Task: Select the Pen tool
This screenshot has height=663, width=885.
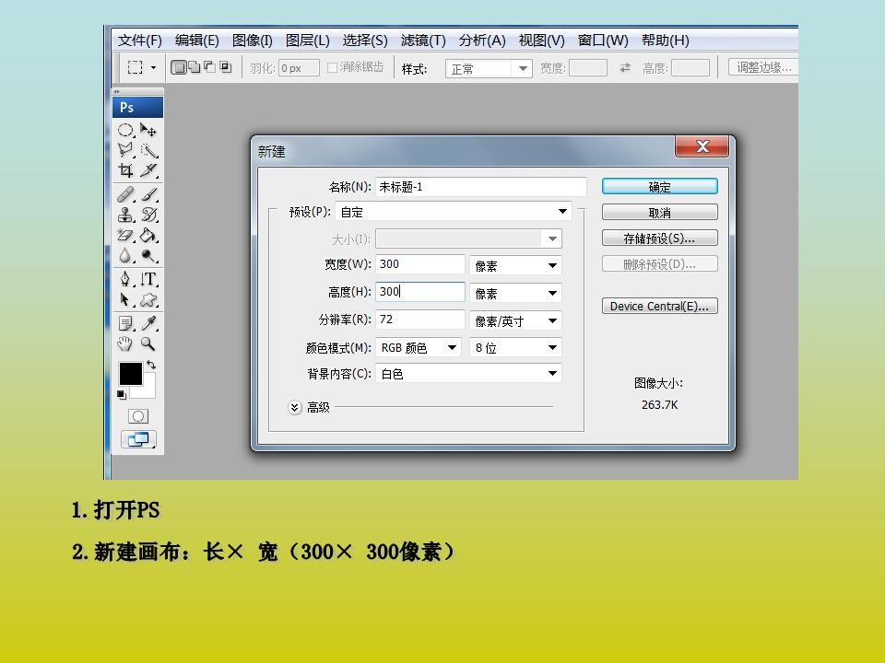Action: pyautogui.click(x=125, y=279)
